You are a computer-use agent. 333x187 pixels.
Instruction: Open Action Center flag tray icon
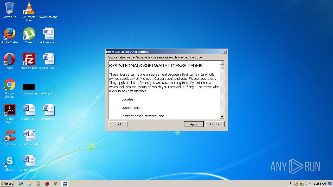pyautogui.click(x=296, y=184)
